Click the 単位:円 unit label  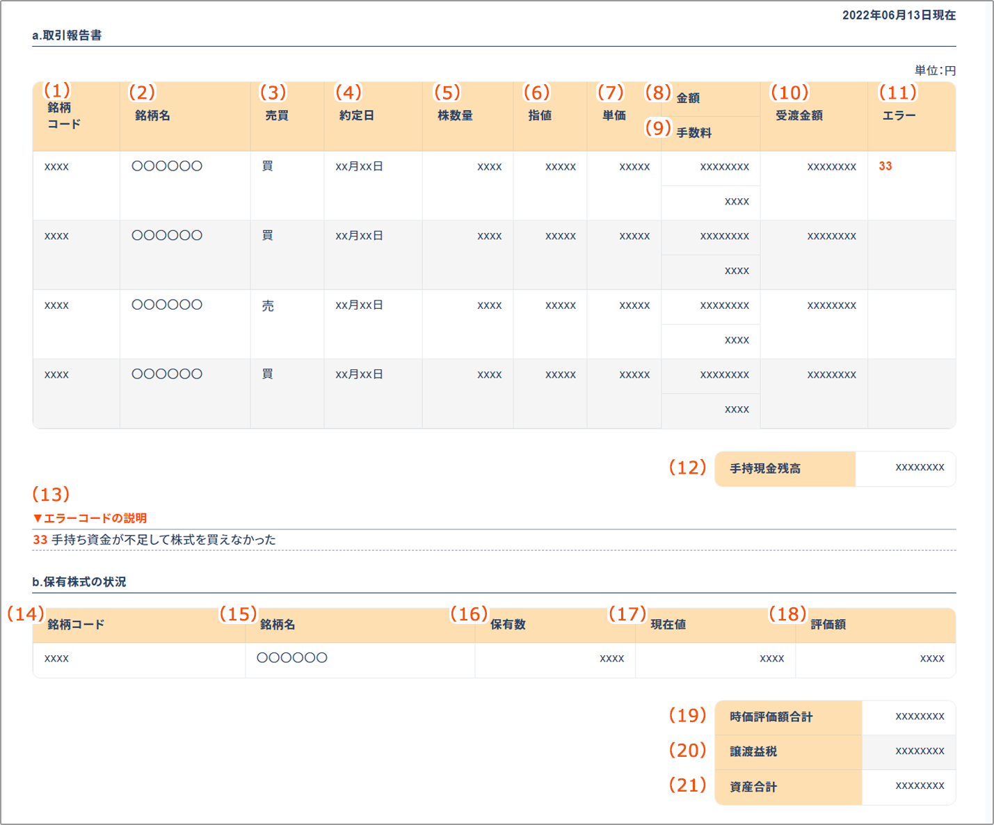935,71
